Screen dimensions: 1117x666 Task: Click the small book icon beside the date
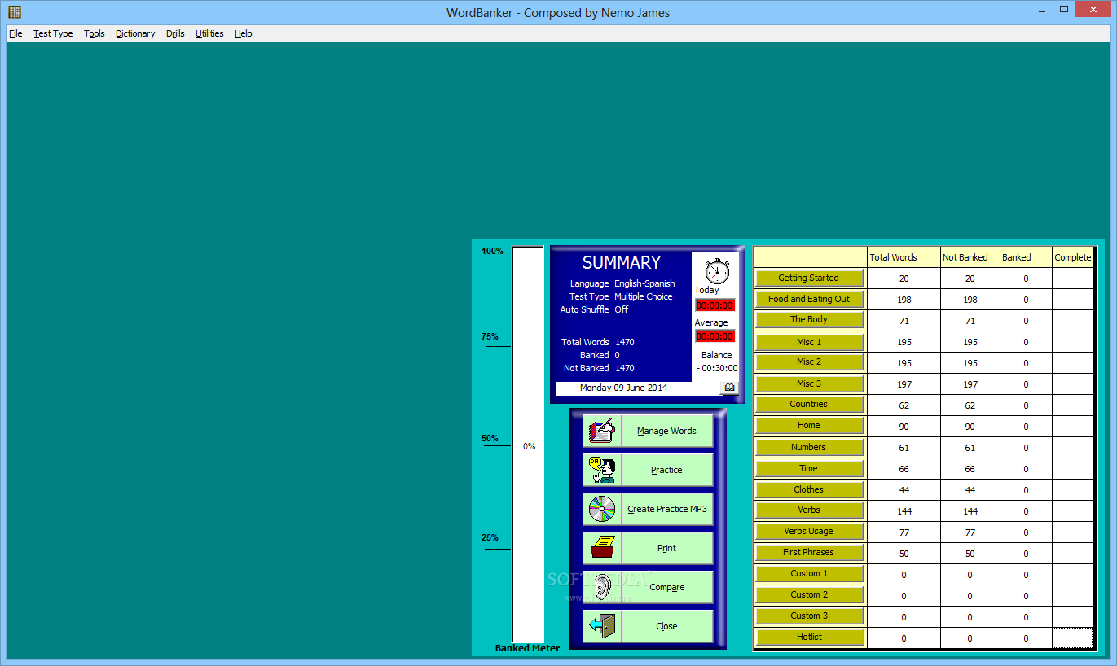tap(729, 388)
